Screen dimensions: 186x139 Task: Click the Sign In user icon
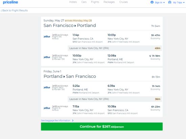click(152, 2)
